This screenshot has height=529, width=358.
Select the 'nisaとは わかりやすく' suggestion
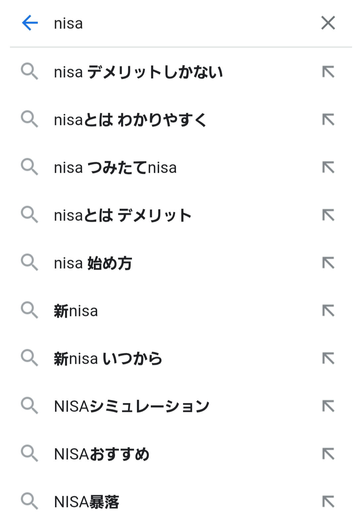pyautogui.click(x=130, y=120)
